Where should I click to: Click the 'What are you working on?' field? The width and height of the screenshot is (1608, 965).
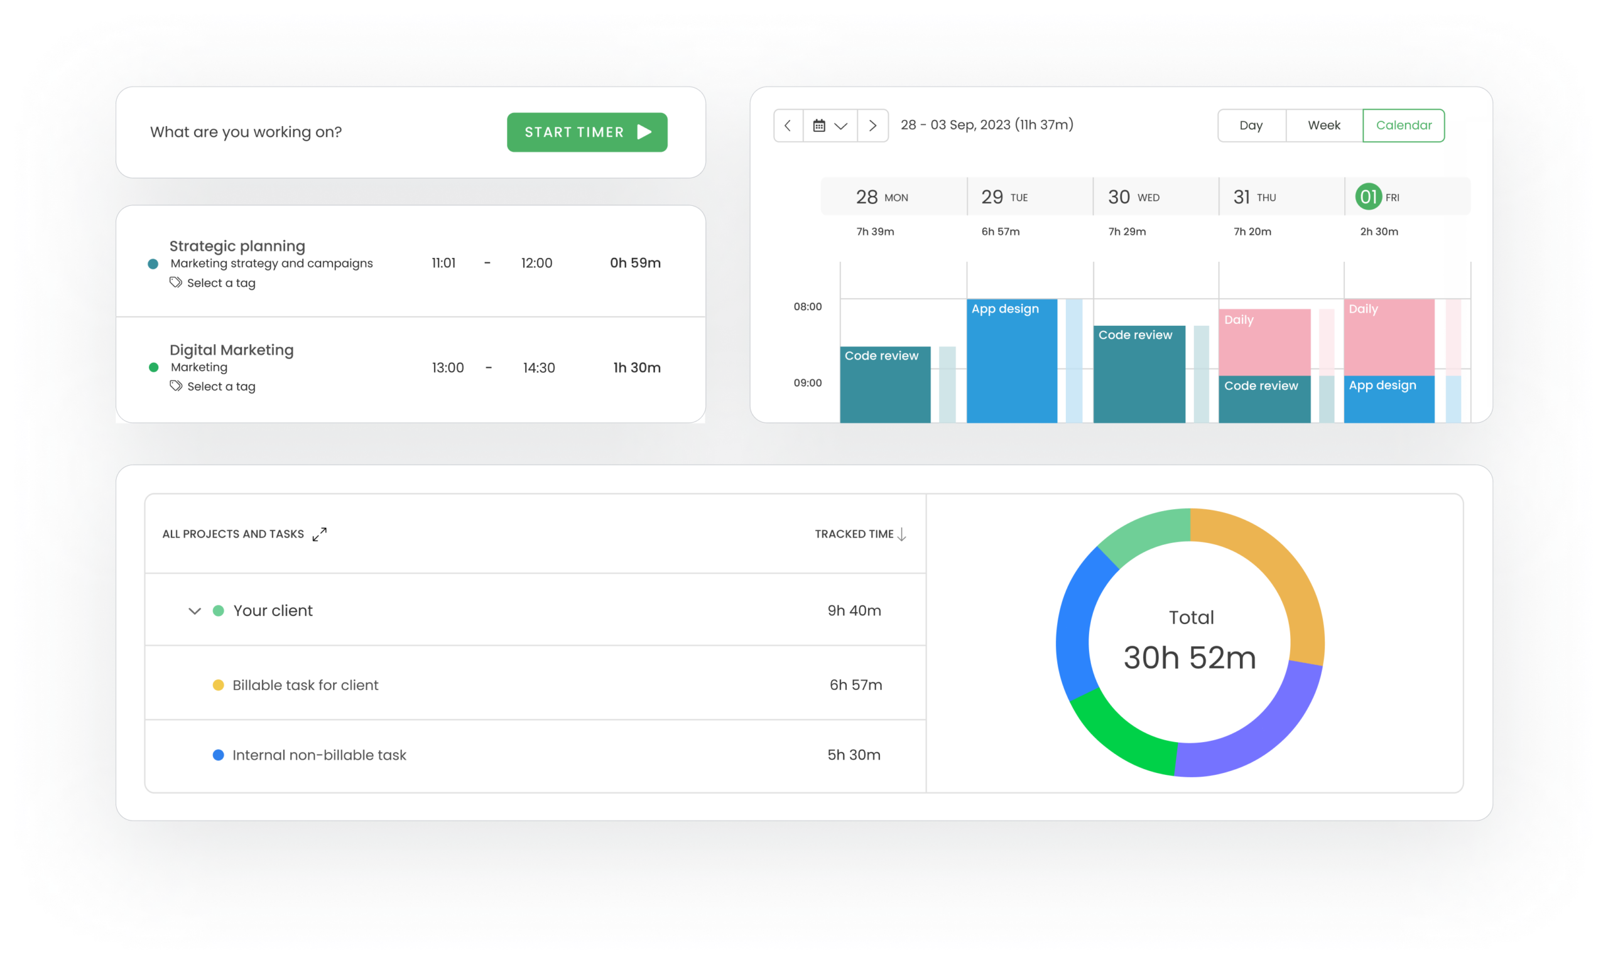[246, 132]
